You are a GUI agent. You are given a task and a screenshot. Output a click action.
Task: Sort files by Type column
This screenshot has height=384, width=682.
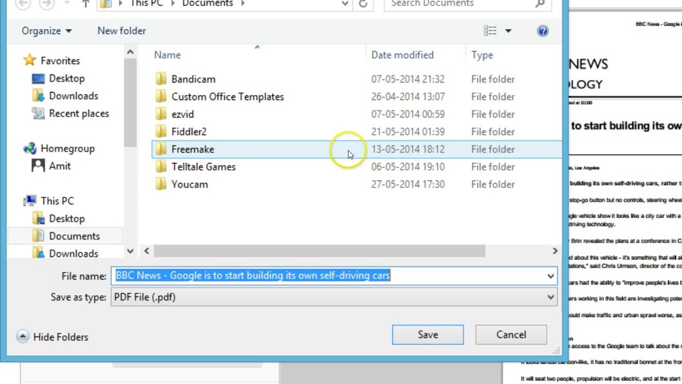tap(482, 55)
